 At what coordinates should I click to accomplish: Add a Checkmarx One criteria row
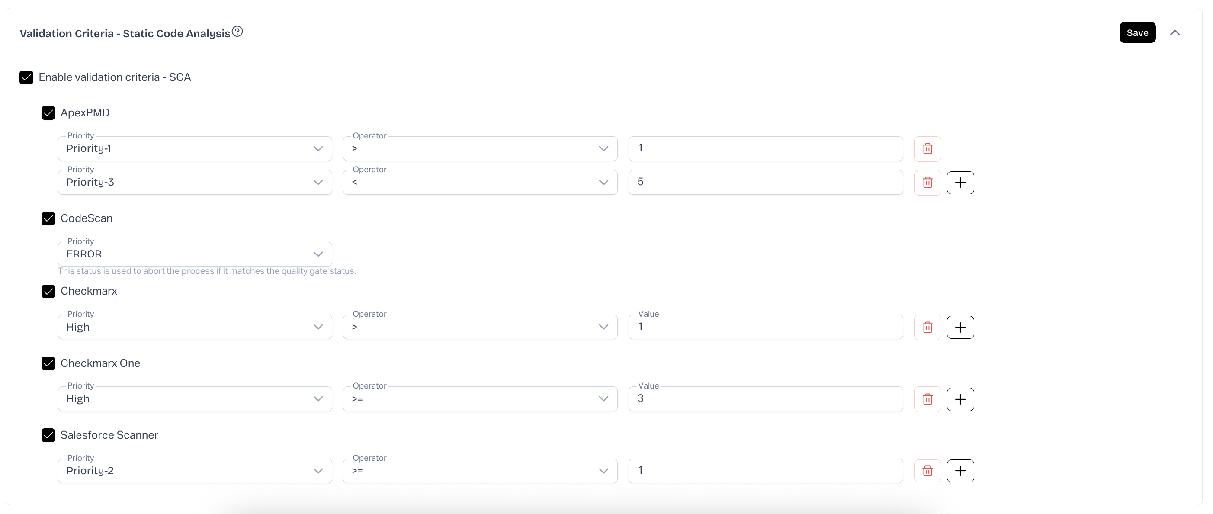(x=960, y=399)
